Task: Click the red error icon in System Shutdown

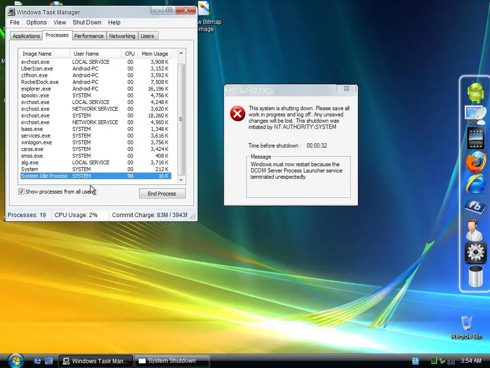Action: [x=237, y=113]
